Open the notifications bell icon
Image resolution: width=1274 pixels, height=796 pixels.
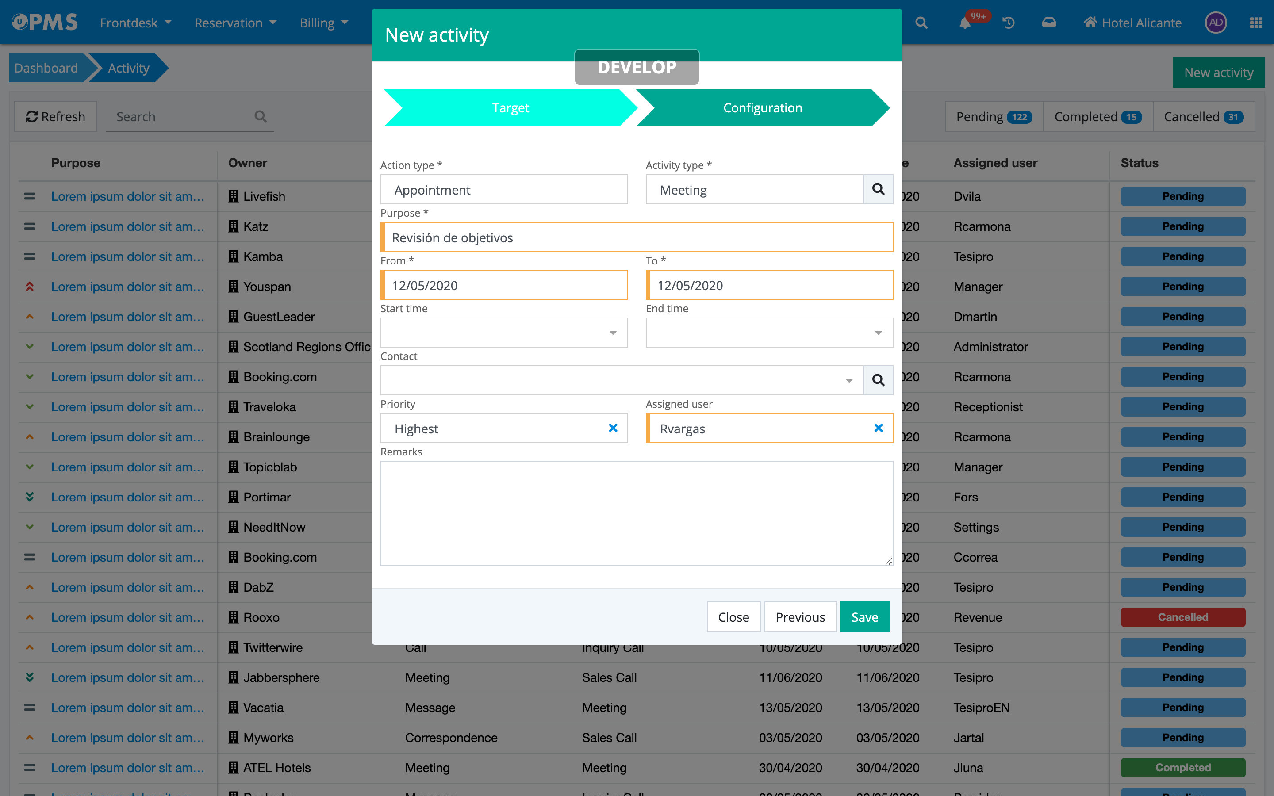[x=964, y=23]
